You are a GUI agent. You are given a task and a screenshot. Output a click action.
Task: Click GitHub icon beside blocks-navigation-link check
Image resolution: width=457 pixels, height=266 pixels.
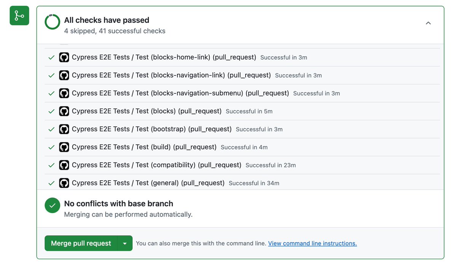[64, 75]
